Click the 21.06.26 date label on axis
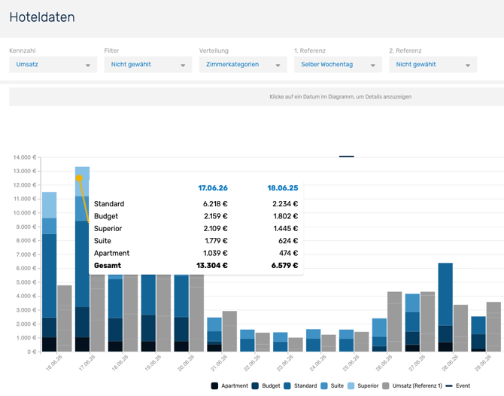The height and width of the screenshot is (396, 504). (218, 366)
